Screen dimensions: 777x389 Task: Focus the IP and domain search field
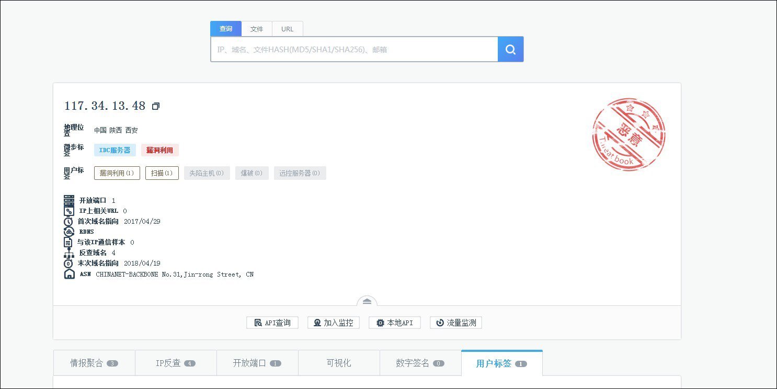coord(354,50)
